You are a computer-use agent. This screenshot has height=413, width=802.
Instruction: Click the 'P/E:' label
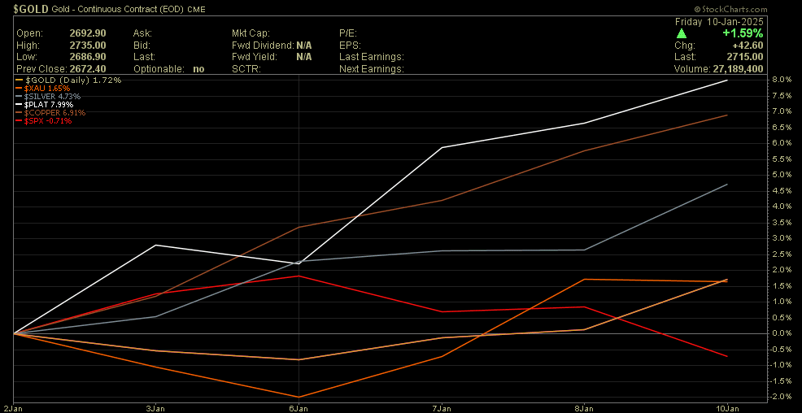click(x=348, y=33)
